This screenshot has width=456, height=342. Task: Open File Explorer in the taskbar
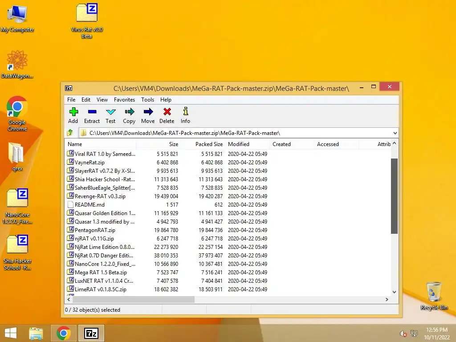click(36, 333)
